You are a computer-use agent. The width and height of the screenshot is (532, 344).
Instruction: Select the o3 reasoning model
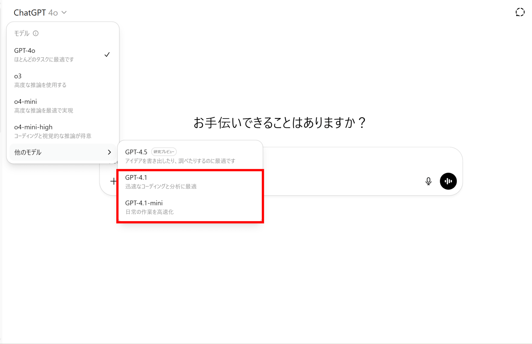pyautogui.click(x=52, y=80)
